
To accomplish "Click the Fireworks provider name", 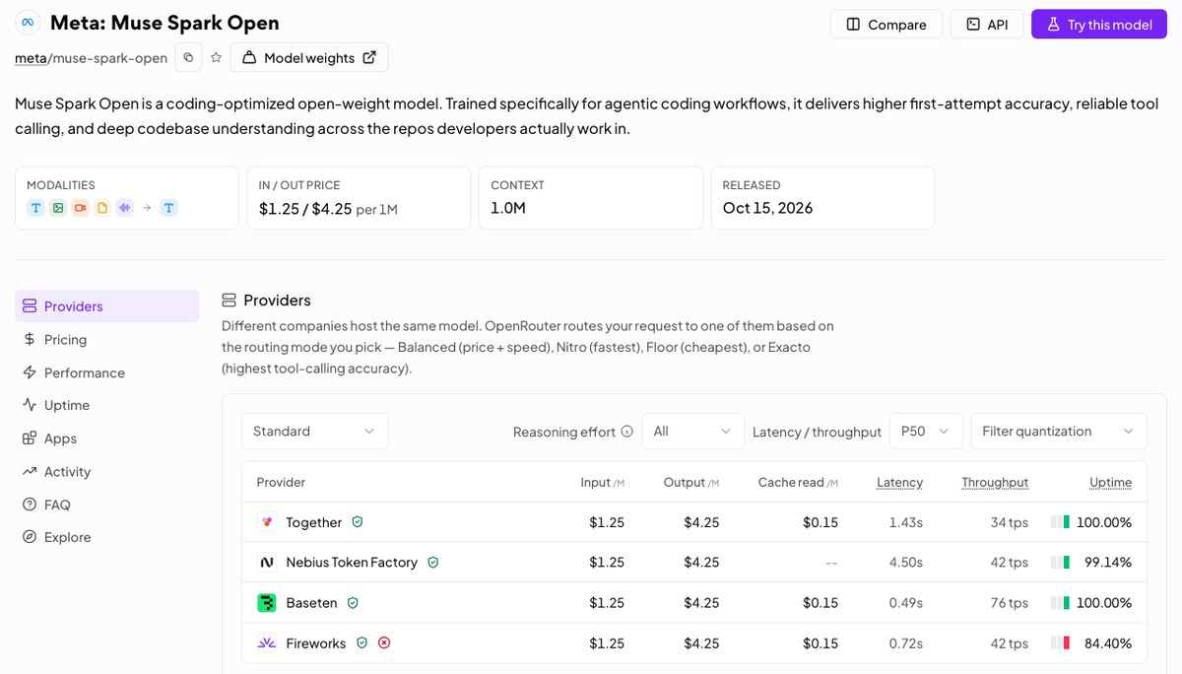I will point(316,642).
